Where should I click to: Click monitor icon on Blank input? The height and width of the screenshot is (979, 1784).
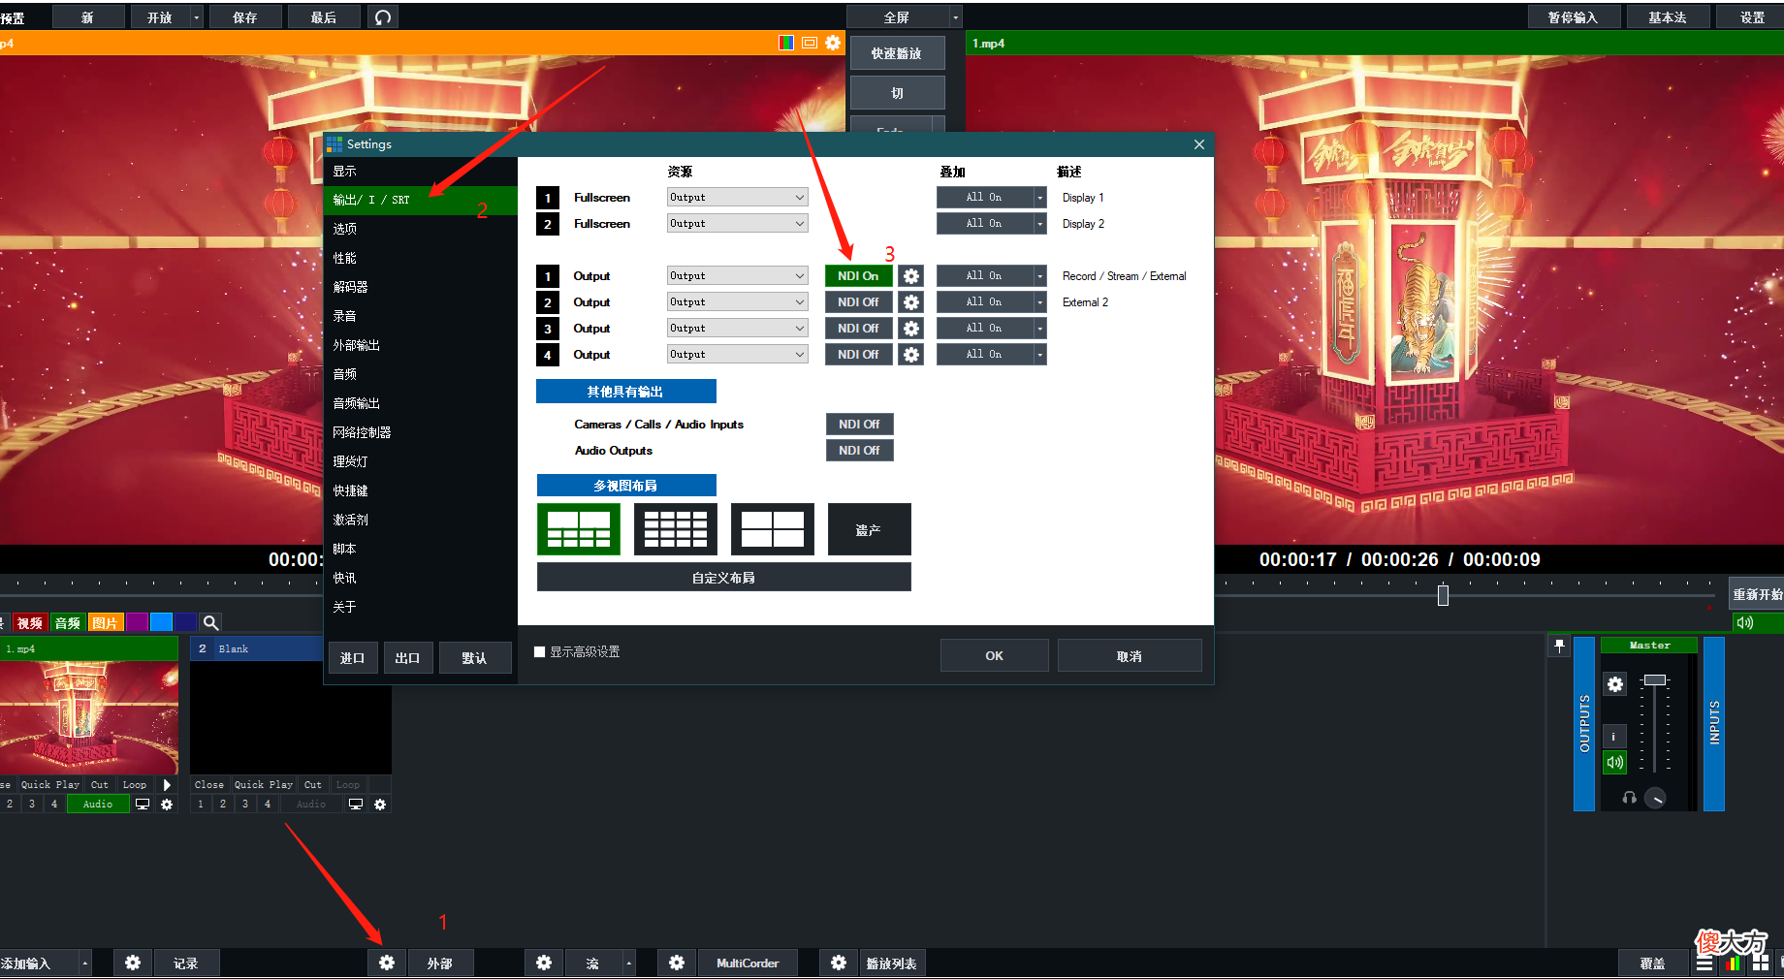[x=356, y=805]
